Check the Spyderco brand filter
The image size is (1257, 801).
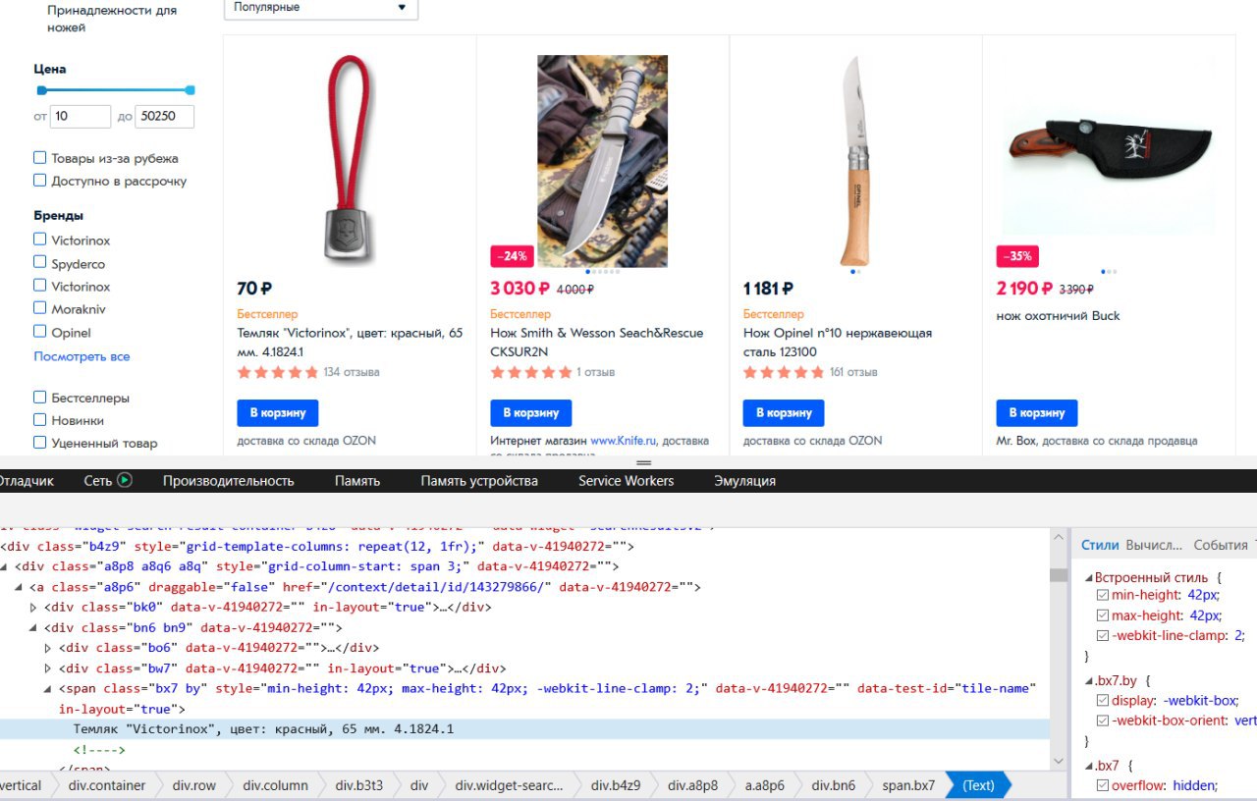[40, 262]
